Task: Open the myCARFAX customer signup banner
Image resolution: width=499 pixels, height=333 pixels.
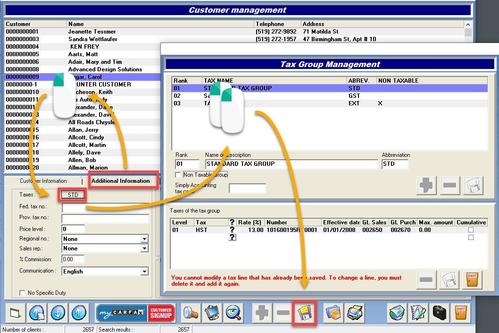Action: [135, 313]
